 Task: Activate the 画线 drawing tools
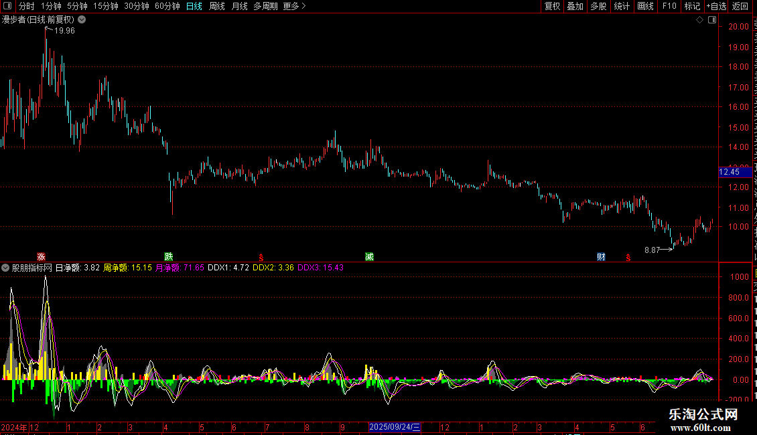(x=645, y=6)
